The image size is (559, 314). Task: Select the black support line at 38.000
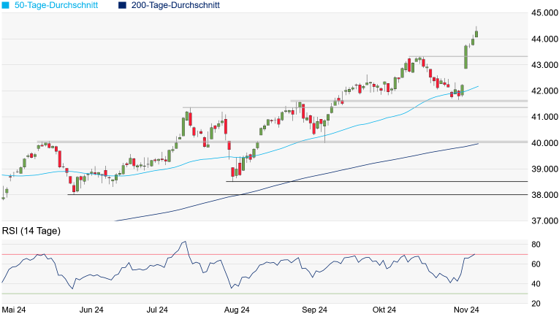pyautogui.click(x=292, y=195)
